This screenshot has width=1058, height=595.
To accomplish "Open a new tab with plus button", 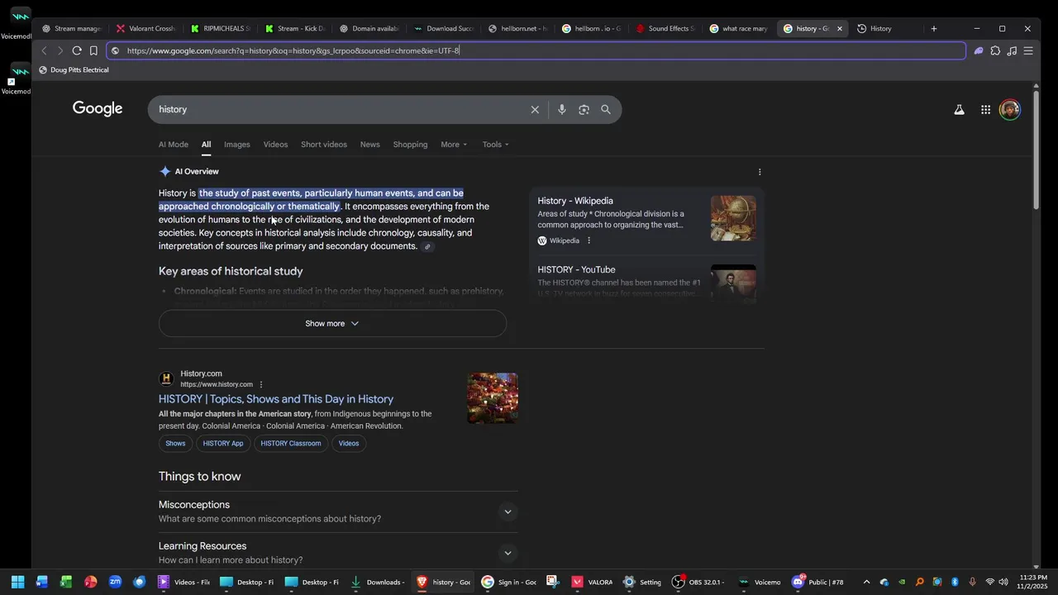I will (x=934, y=28).
